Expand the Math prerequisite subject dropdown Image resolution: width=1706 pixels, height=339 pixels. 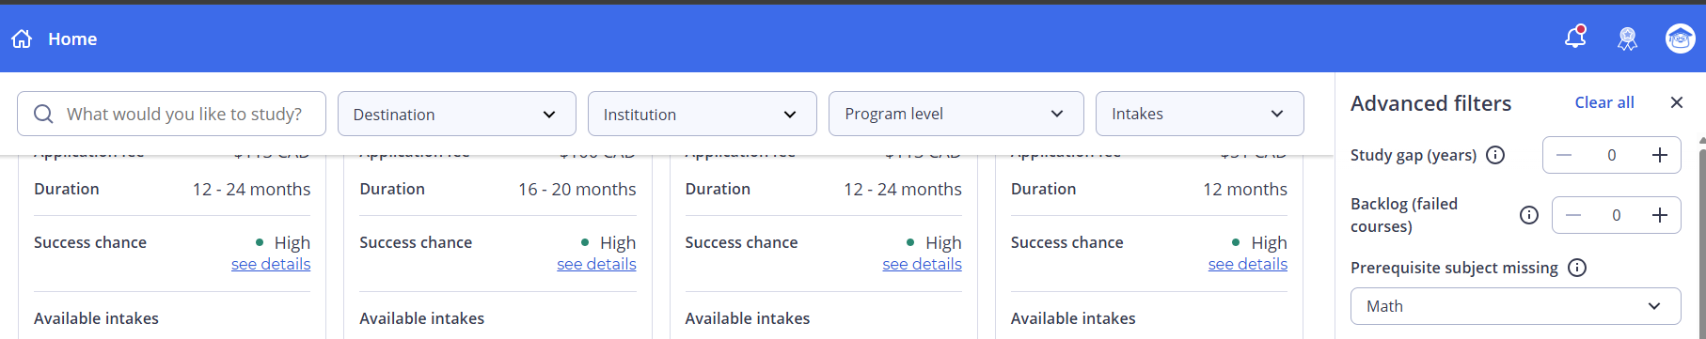tap(1516, 306)
